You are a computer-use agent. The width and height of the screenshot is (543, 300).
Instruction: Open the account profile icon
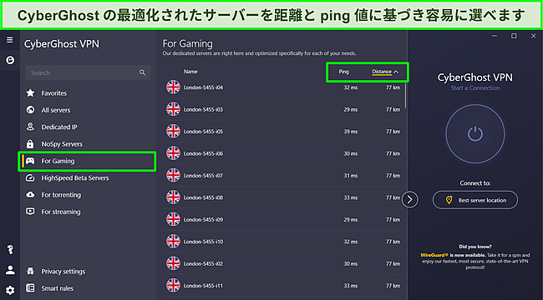(10, 270)
